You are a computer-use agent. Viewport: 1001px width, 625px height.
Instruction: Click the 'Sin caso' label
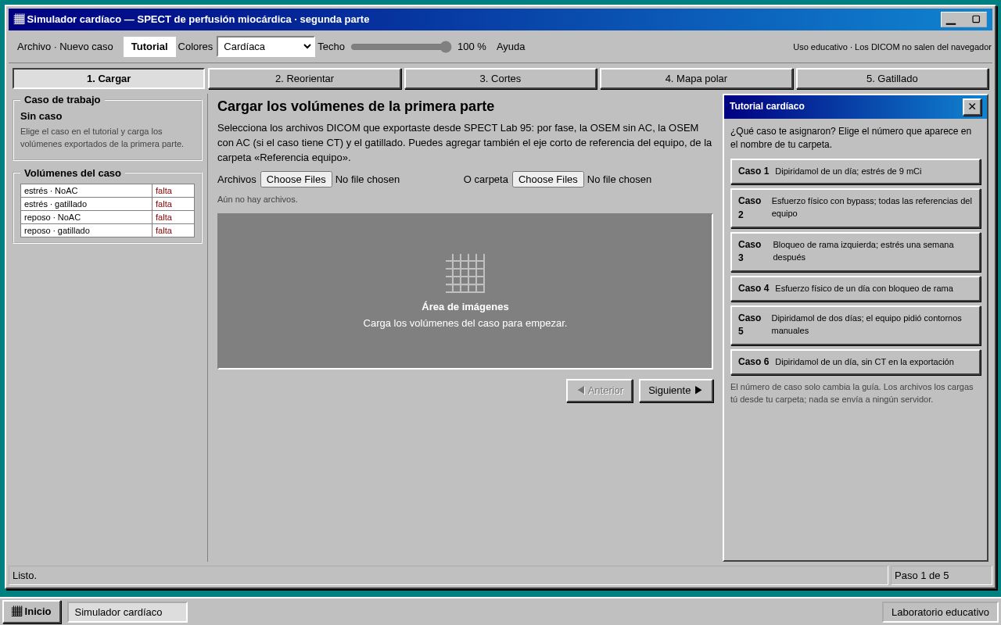coord(41,116)
